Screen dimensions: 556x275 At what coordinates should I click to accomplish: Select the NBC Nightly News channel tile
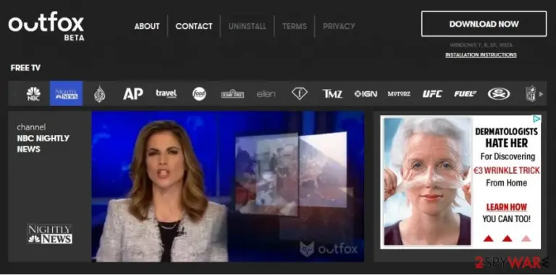click(x=67, y=93)
